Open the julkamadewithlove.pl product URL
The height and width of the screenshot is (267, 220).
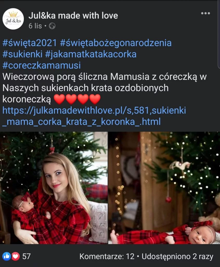tap(94, 116)
